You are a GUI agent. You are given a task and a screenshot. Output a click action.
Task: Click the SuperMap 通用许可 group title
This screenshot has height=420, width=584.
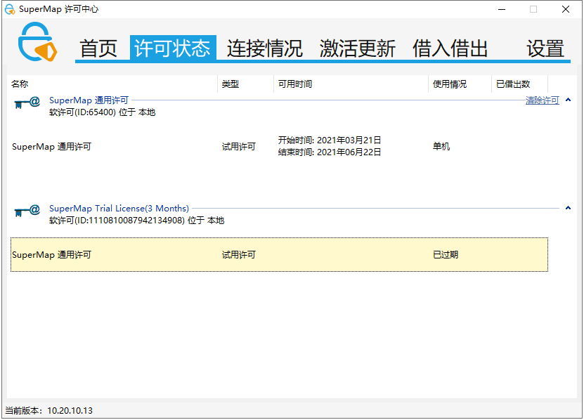[x=89, y=100]
